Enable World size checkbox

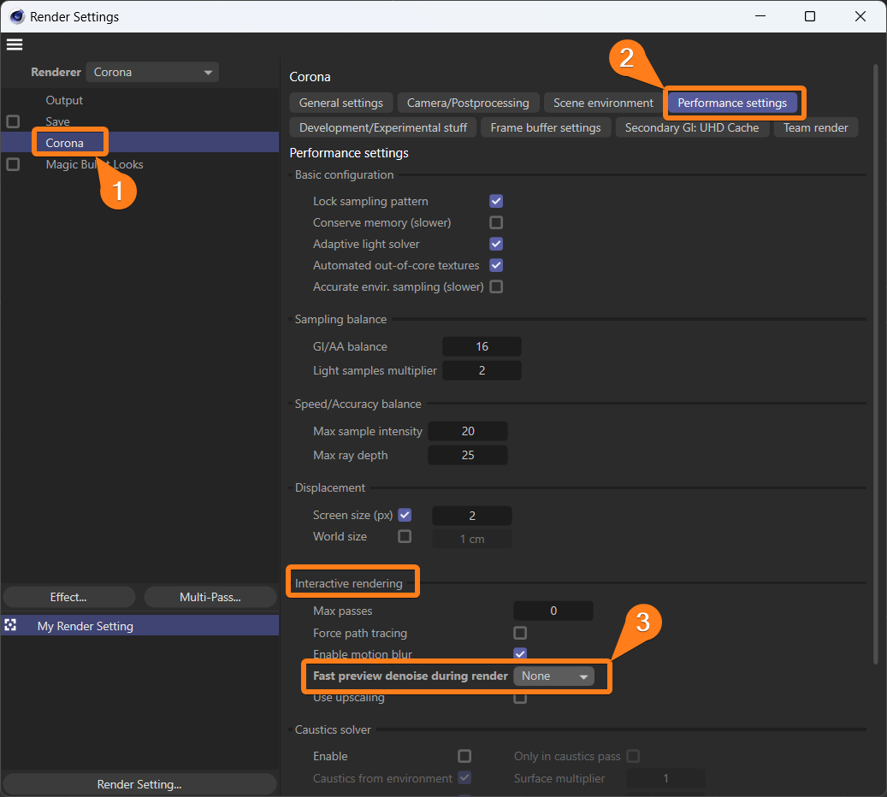[x=405, y=536]
